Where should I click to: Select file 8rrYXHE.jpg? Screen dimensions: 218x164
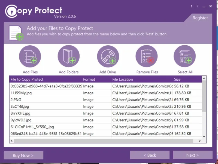coord(105,113)
